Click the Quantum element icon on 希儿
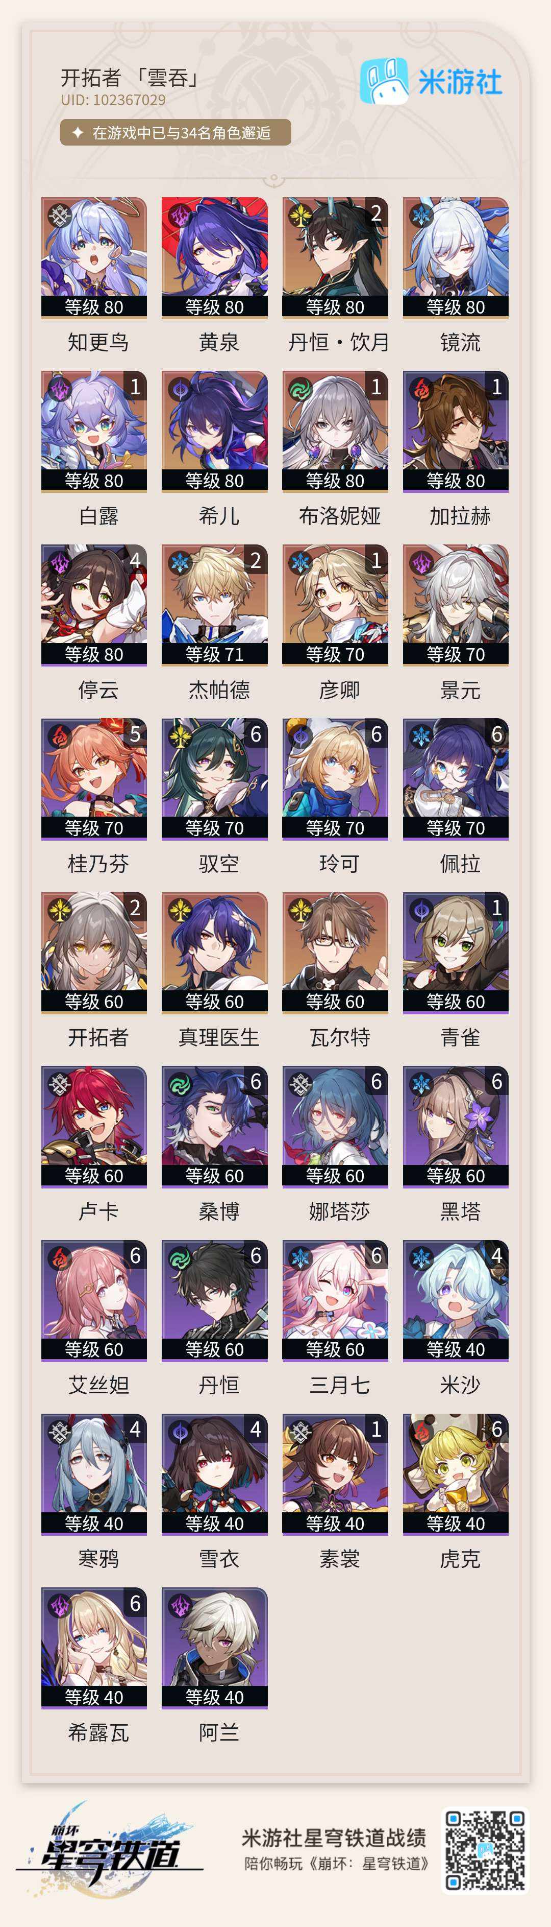Image resolution: width=551 pixels, height=1927 pixels. [x=180, y=389]
